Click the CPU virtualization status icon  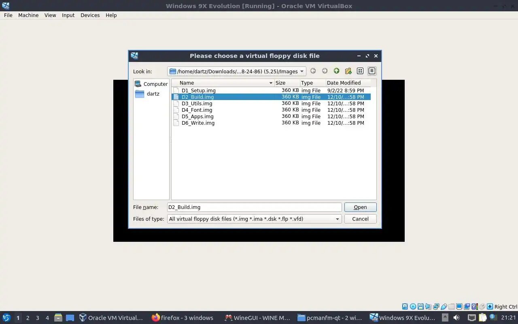474,307
